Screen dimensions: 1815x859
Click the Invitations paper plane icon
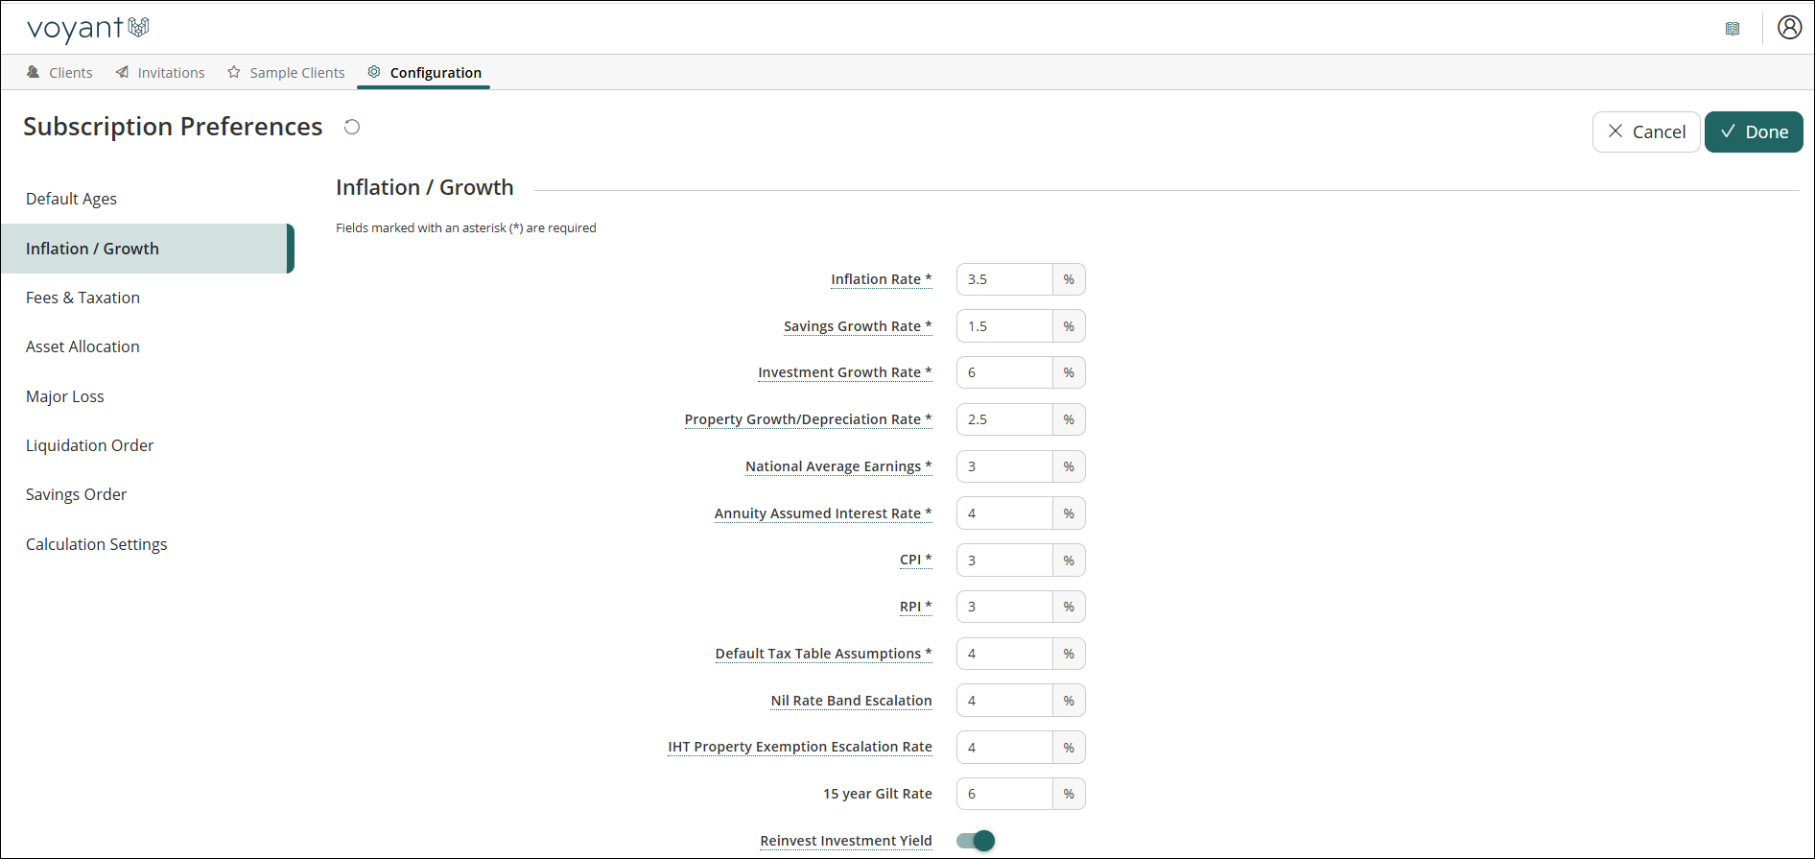[x=122, y=72]
